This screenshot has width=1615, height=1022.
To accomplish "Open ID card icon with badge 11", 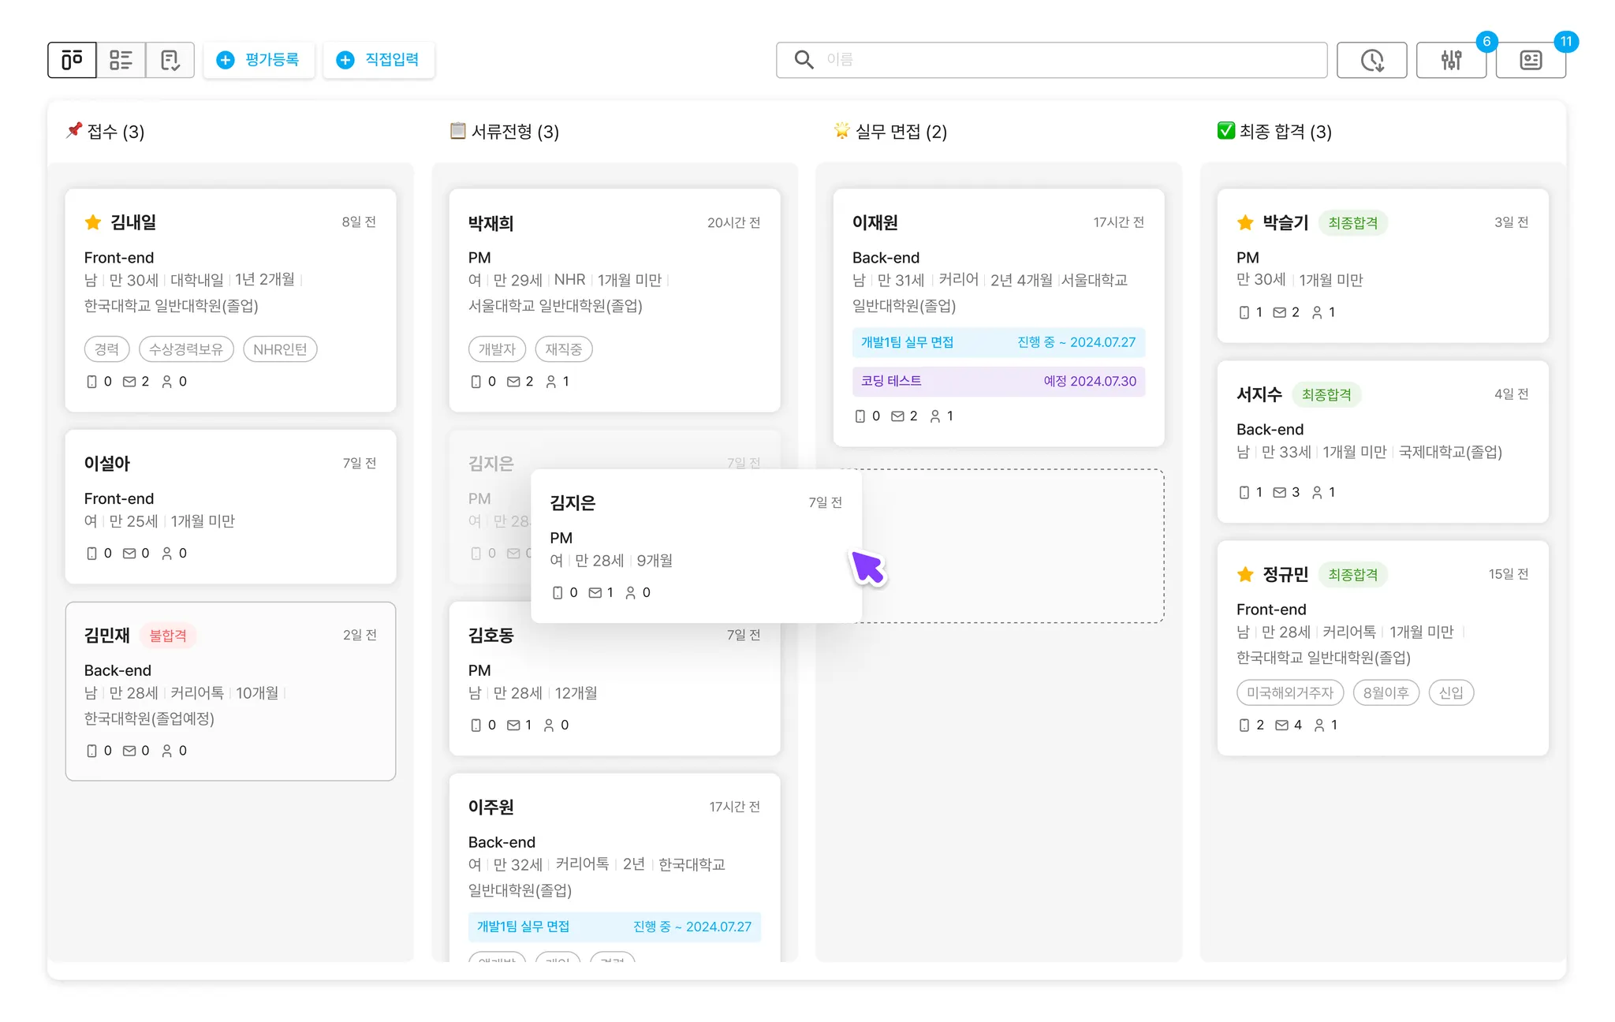I will (x=1531, y=60).
